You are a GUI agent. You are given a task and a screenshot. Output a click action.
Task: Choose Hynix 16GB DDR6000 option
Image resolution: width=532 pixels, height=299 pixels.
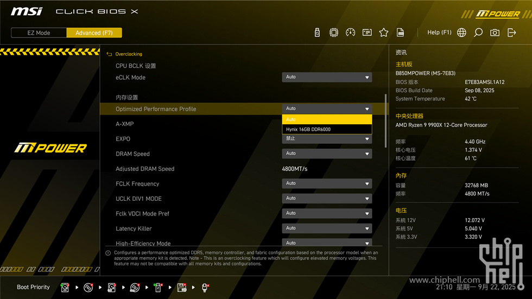327,129
